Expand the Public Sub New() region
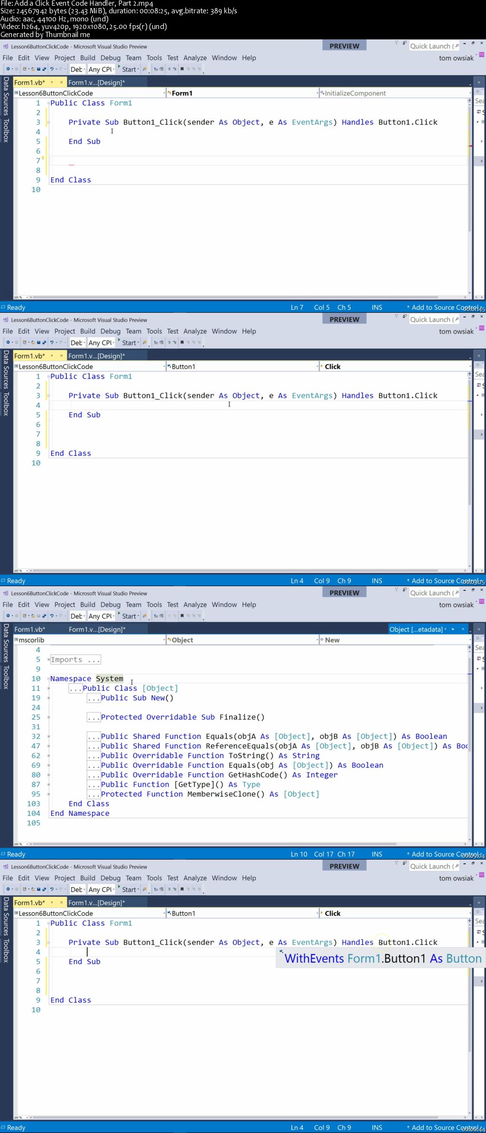Screen dimensions: 486x1133 (x=48, y=698)
